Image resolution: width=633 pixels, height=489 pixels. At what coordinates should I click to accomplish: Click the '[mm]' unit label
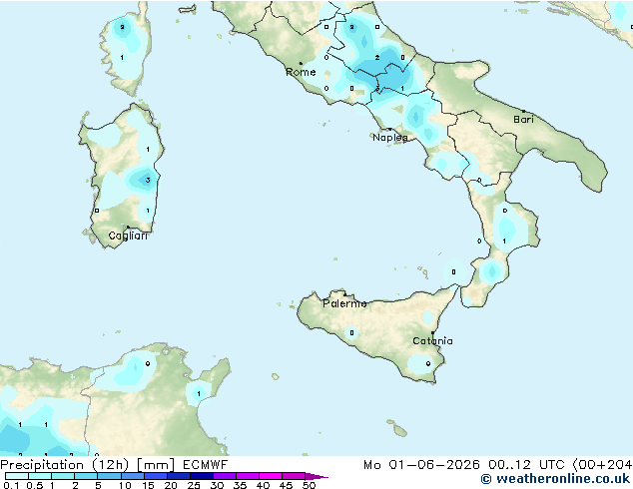[156, 465]
